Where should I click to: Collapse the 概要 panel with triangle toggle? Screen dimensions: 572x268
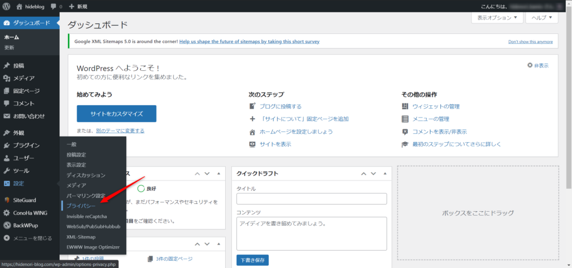[218, 244]
